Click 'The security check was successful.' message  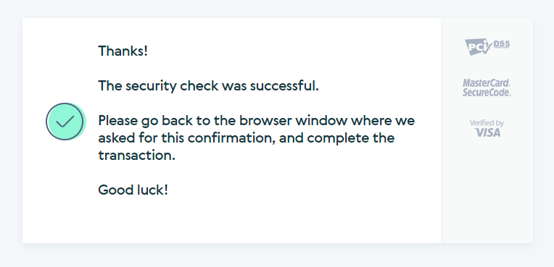pos(208,85)
